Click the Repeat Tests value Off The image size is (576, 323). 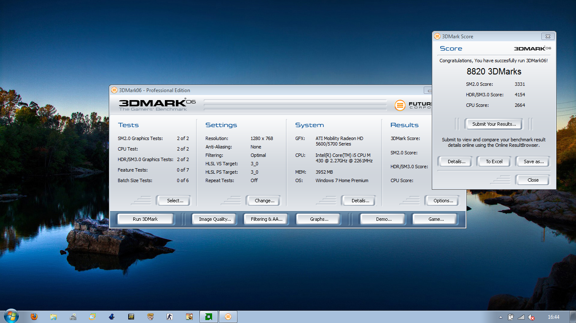pyautogui.click(x=254, y=180)
